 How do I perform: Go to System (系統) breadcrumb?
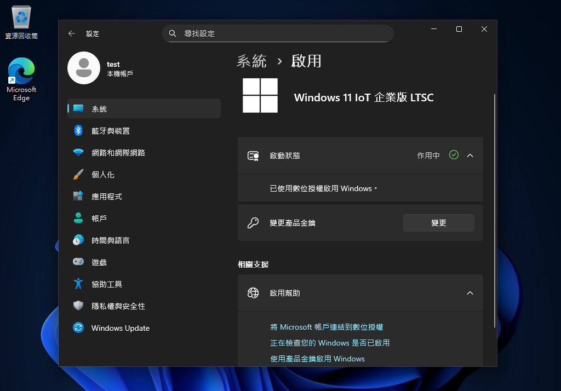(x=251, y=61)
